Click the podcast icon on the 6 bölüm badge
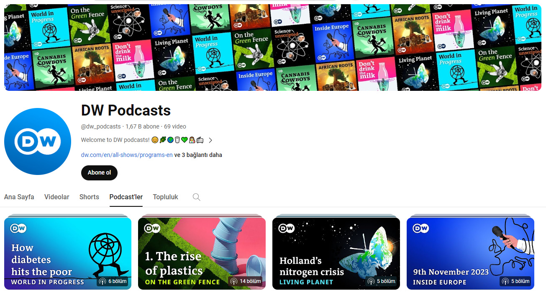546x293 pixels. coord(103,281)
